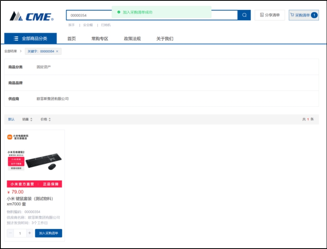Image resolution: width=327 pixels, height=249 pixels.
Task: Click 加入采购清单 for the keyboard set
Action: (x=48, y=233)
